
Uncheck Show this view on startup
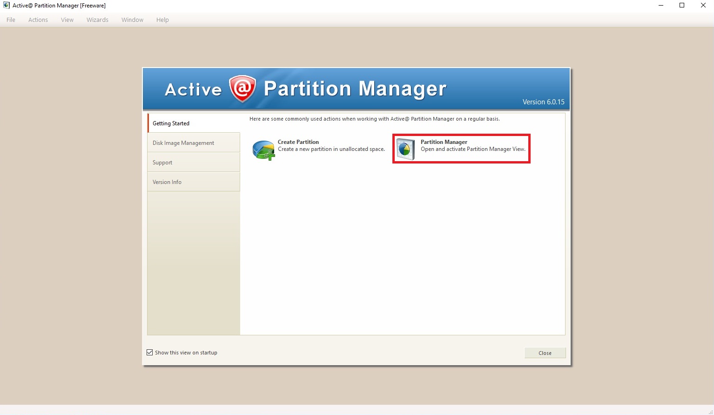click(x=150, y=353)
